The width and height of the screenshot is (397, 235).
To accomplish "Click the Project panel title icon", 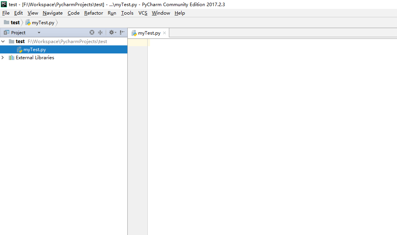I will [x=6, y=32].
